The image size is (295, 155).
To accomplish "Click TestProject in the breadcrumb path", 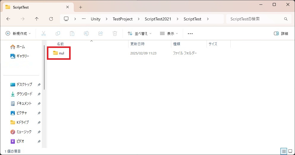I will 123,19.
